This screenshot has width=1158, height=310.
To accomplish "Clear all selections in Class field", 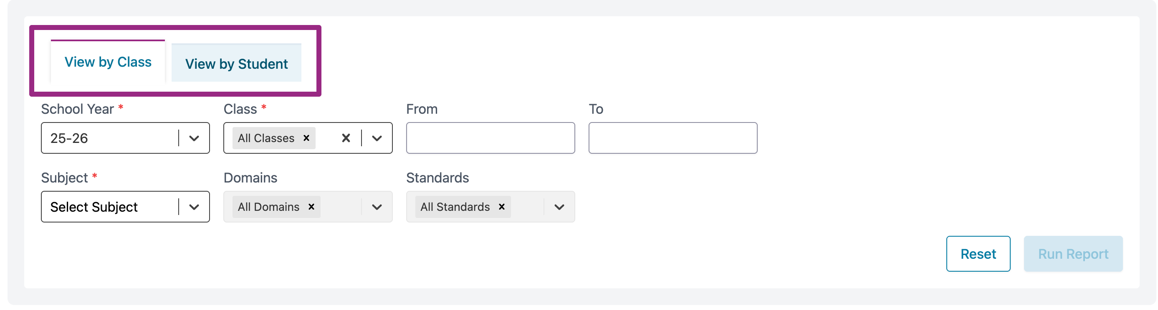I will point(346,138).
